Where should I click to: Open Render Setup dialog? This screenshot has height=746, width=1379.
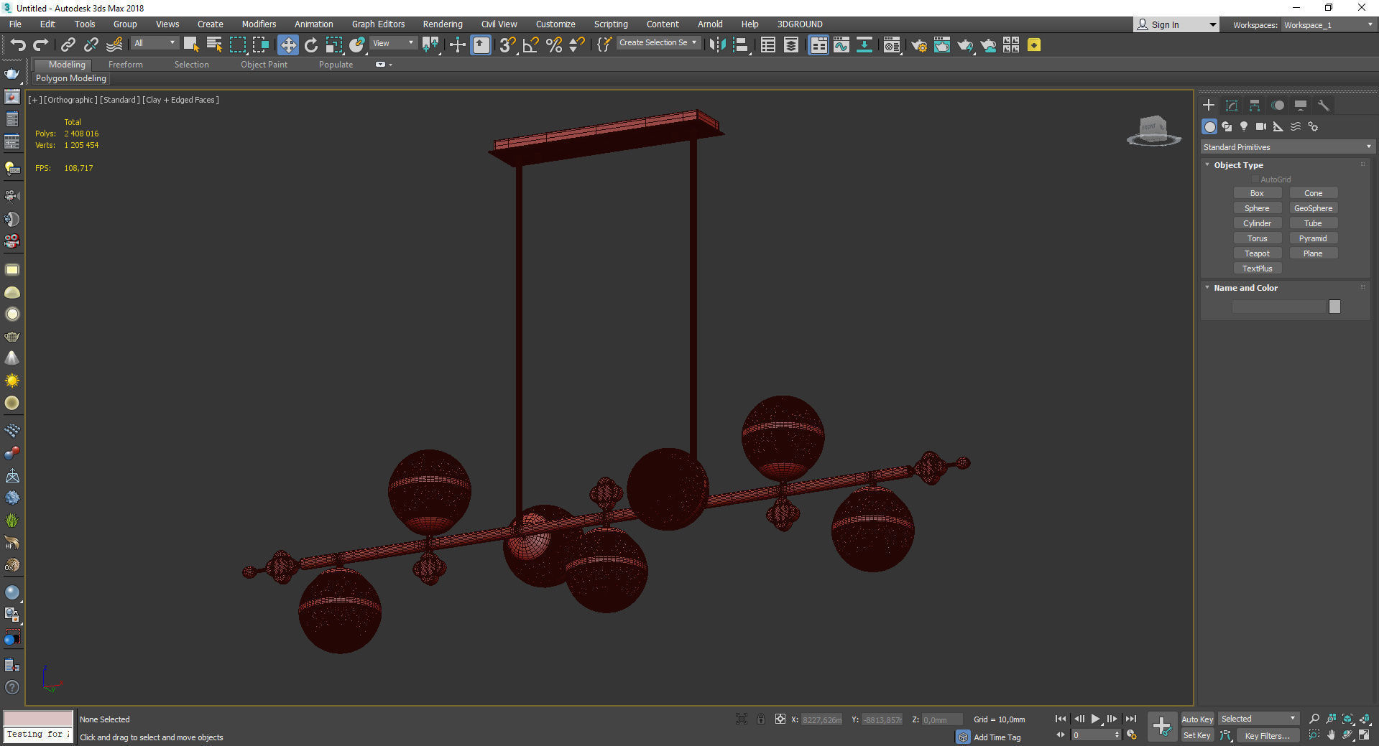coord(919,45)
